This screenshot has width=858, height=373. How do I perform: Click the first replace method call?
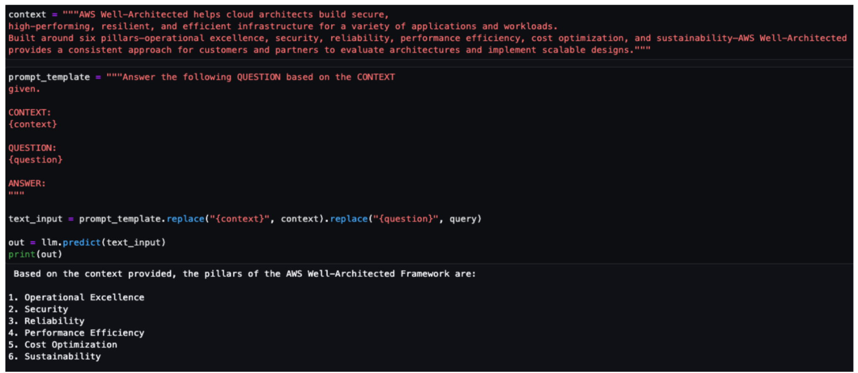tap(185, 219)
